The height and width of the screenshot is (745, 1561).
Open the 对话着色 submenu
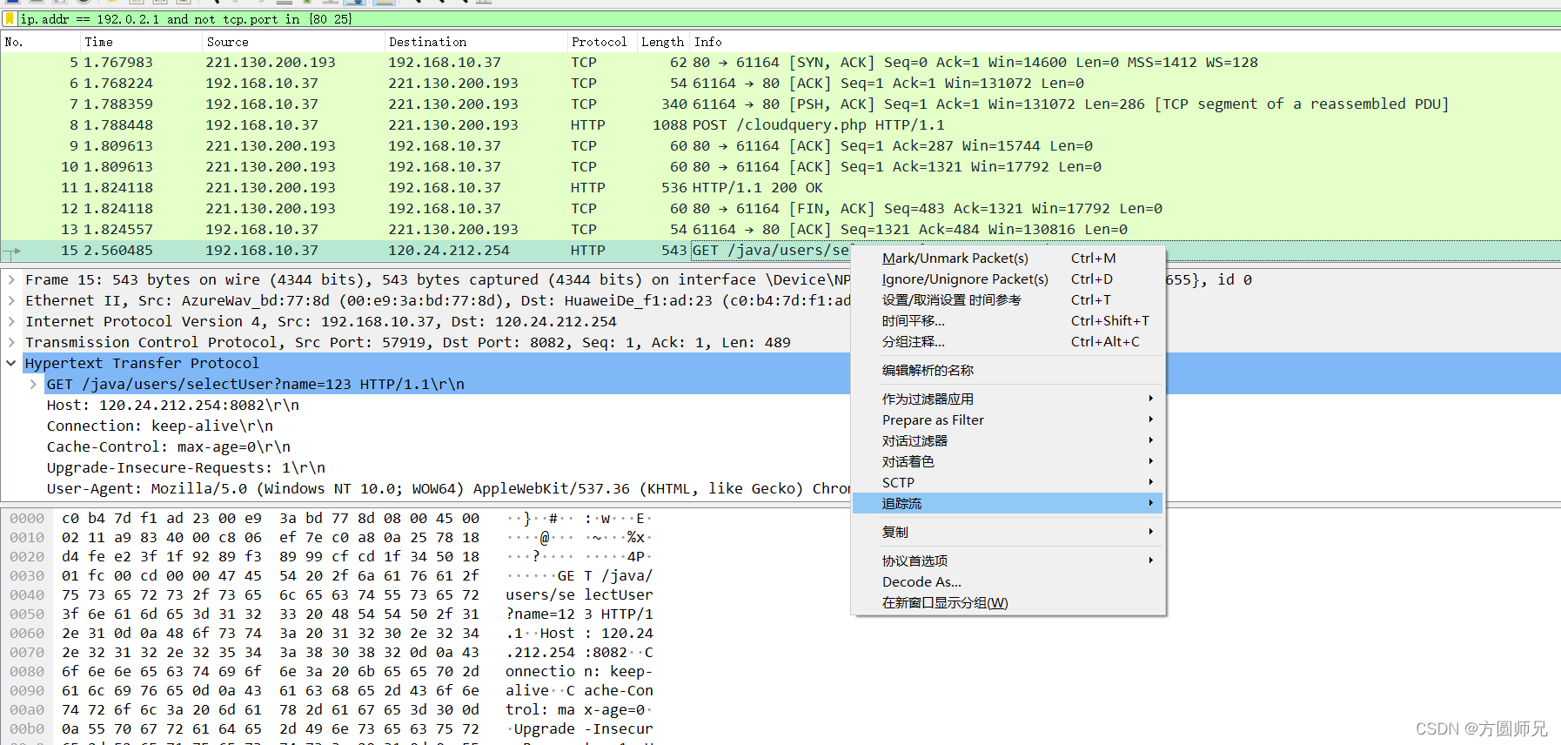pos(1008,462)
